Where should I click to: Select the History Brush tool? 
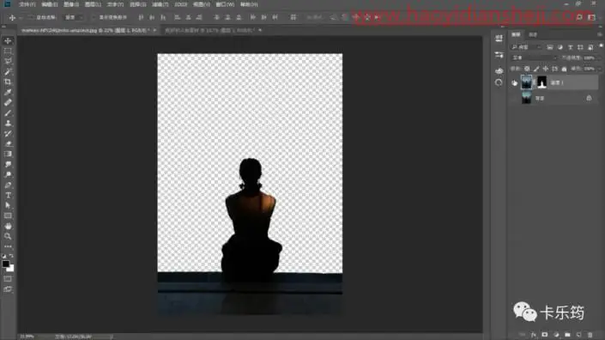[x=8, y=134]
